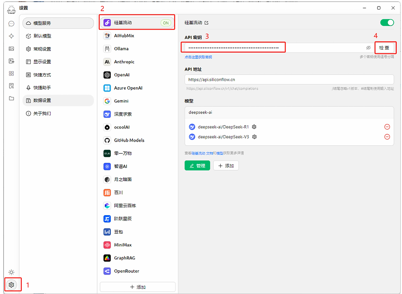
Task: Select the Anthropic provider
Action: [137, 62]
